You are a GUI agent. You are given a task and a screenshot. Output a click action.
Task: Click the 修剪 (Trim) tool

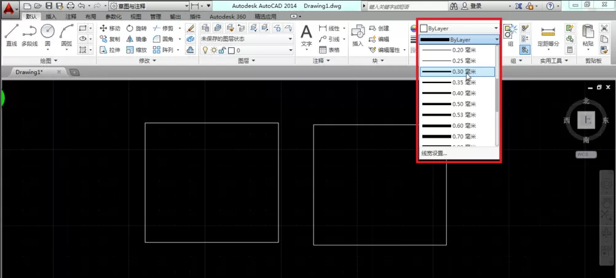[163, 28]
